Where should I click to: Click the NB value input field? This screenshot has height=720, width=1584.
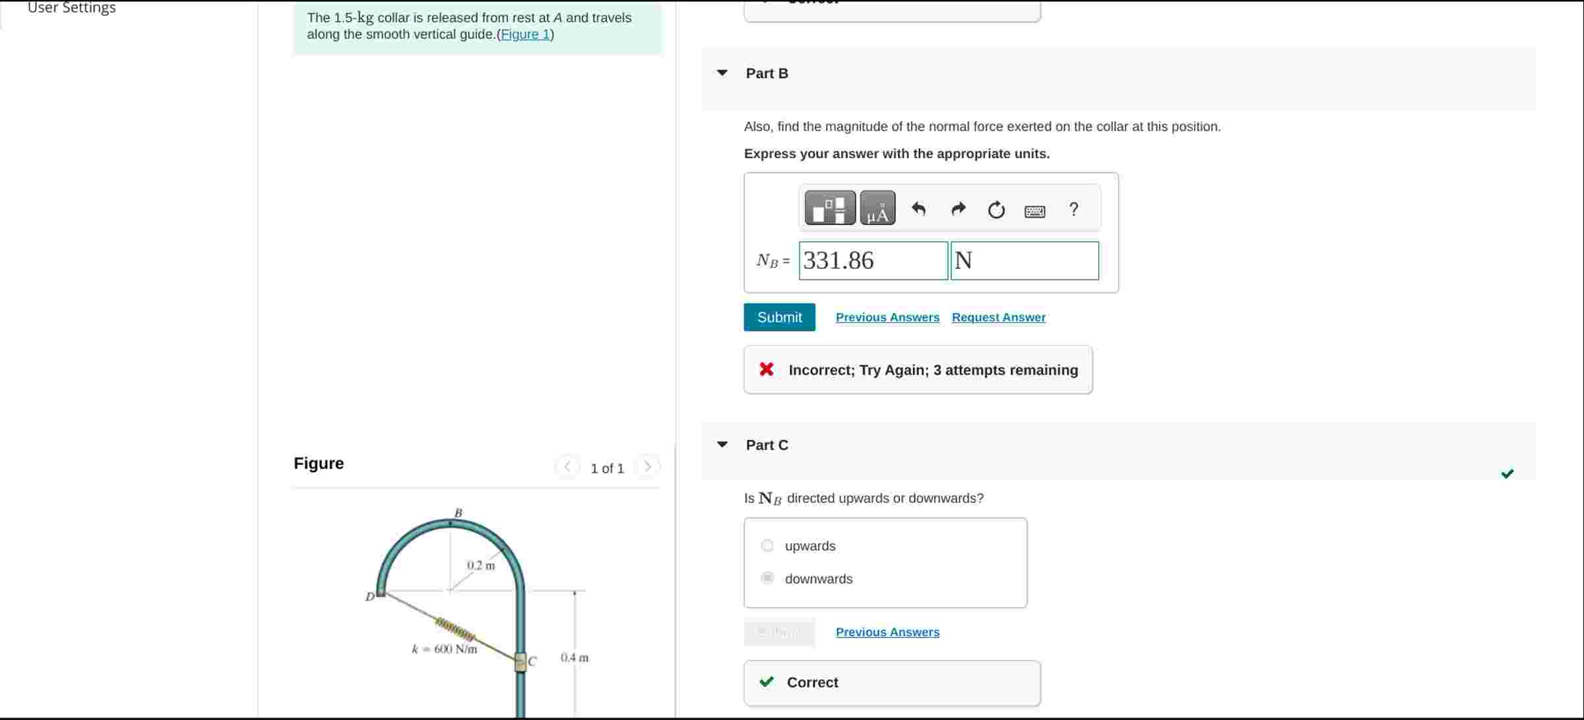(873, 261)
